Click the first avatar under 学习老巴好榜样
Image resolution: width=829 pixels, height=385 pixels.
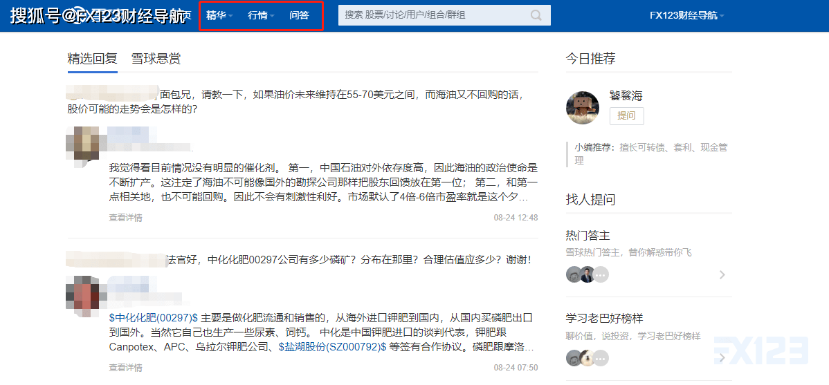574,358
